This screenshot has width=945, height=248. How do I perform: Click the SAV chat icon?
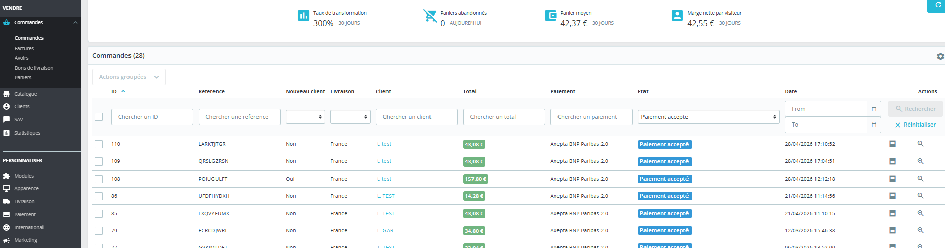(6, 120)
